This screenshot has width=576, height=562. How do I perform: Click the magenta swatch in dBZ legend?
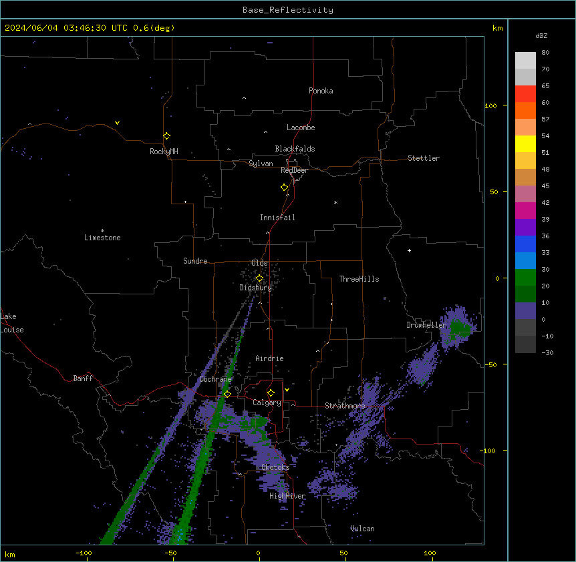click(x=525, y=210)
